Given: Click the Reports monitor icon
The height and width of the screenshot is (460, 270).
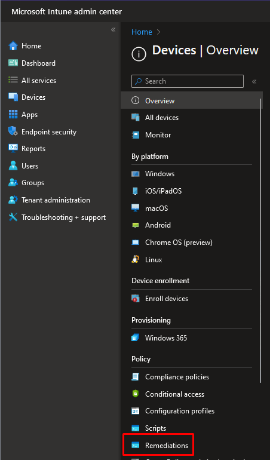Looking at the screenshot, I should click(x=13, y=149).
